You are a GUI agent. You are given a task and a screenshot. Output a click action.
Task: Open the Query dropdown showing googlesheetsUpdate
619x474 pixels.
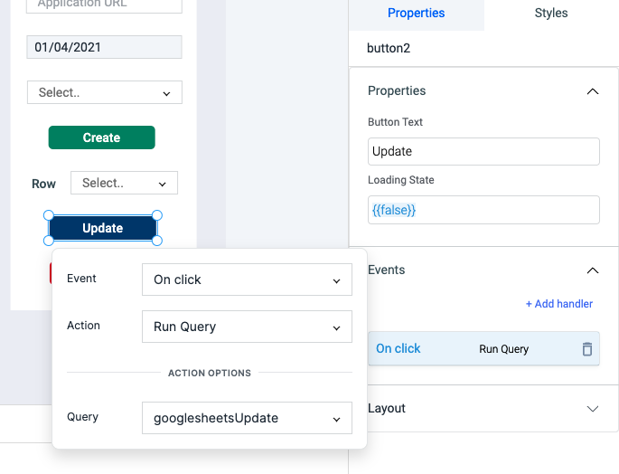247,418
